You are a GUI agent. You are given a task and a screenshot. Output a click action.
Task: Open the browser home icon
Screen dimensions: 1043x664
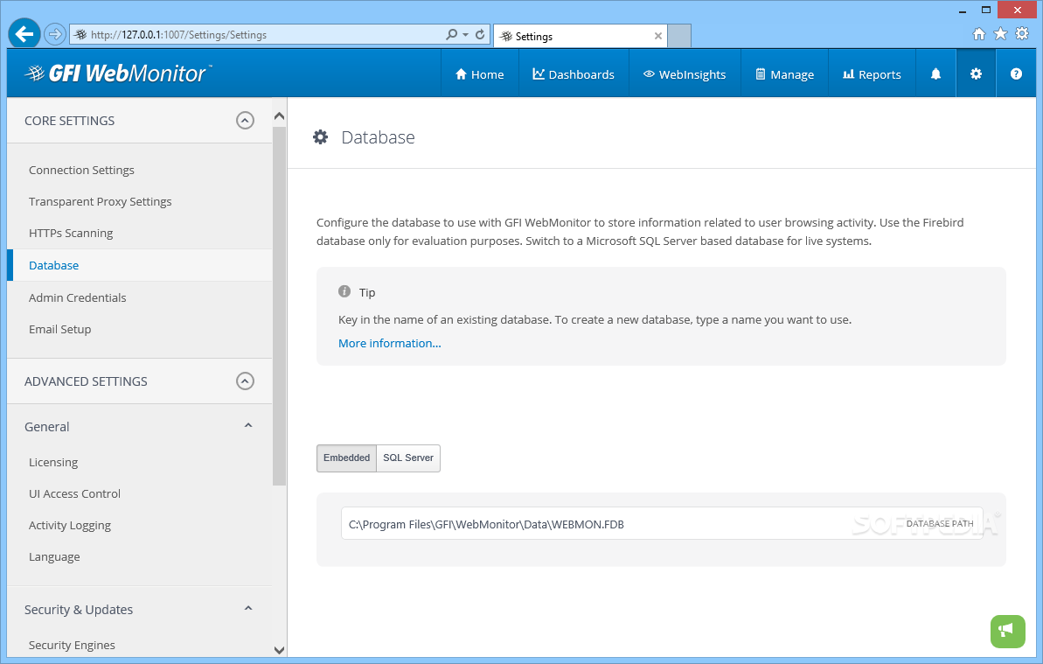[979, 34]
